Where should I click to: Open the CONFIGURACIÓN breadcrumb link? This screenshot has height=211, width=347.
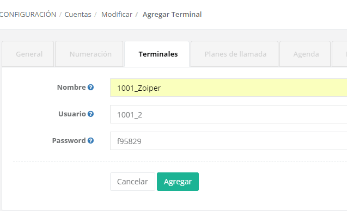pos(28,14)
